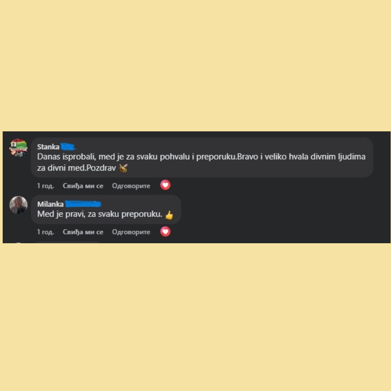Like Stanka's comment with Свиђа ми се
This screenshot has height=391, width=391.
click(83, 186)
